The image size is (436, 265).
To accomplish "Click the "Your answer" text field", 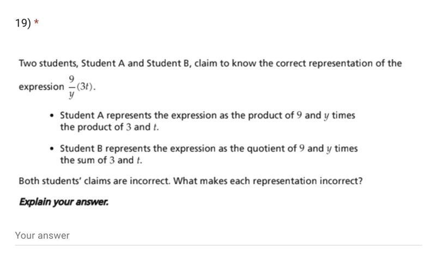I will (x=219, y=236).
